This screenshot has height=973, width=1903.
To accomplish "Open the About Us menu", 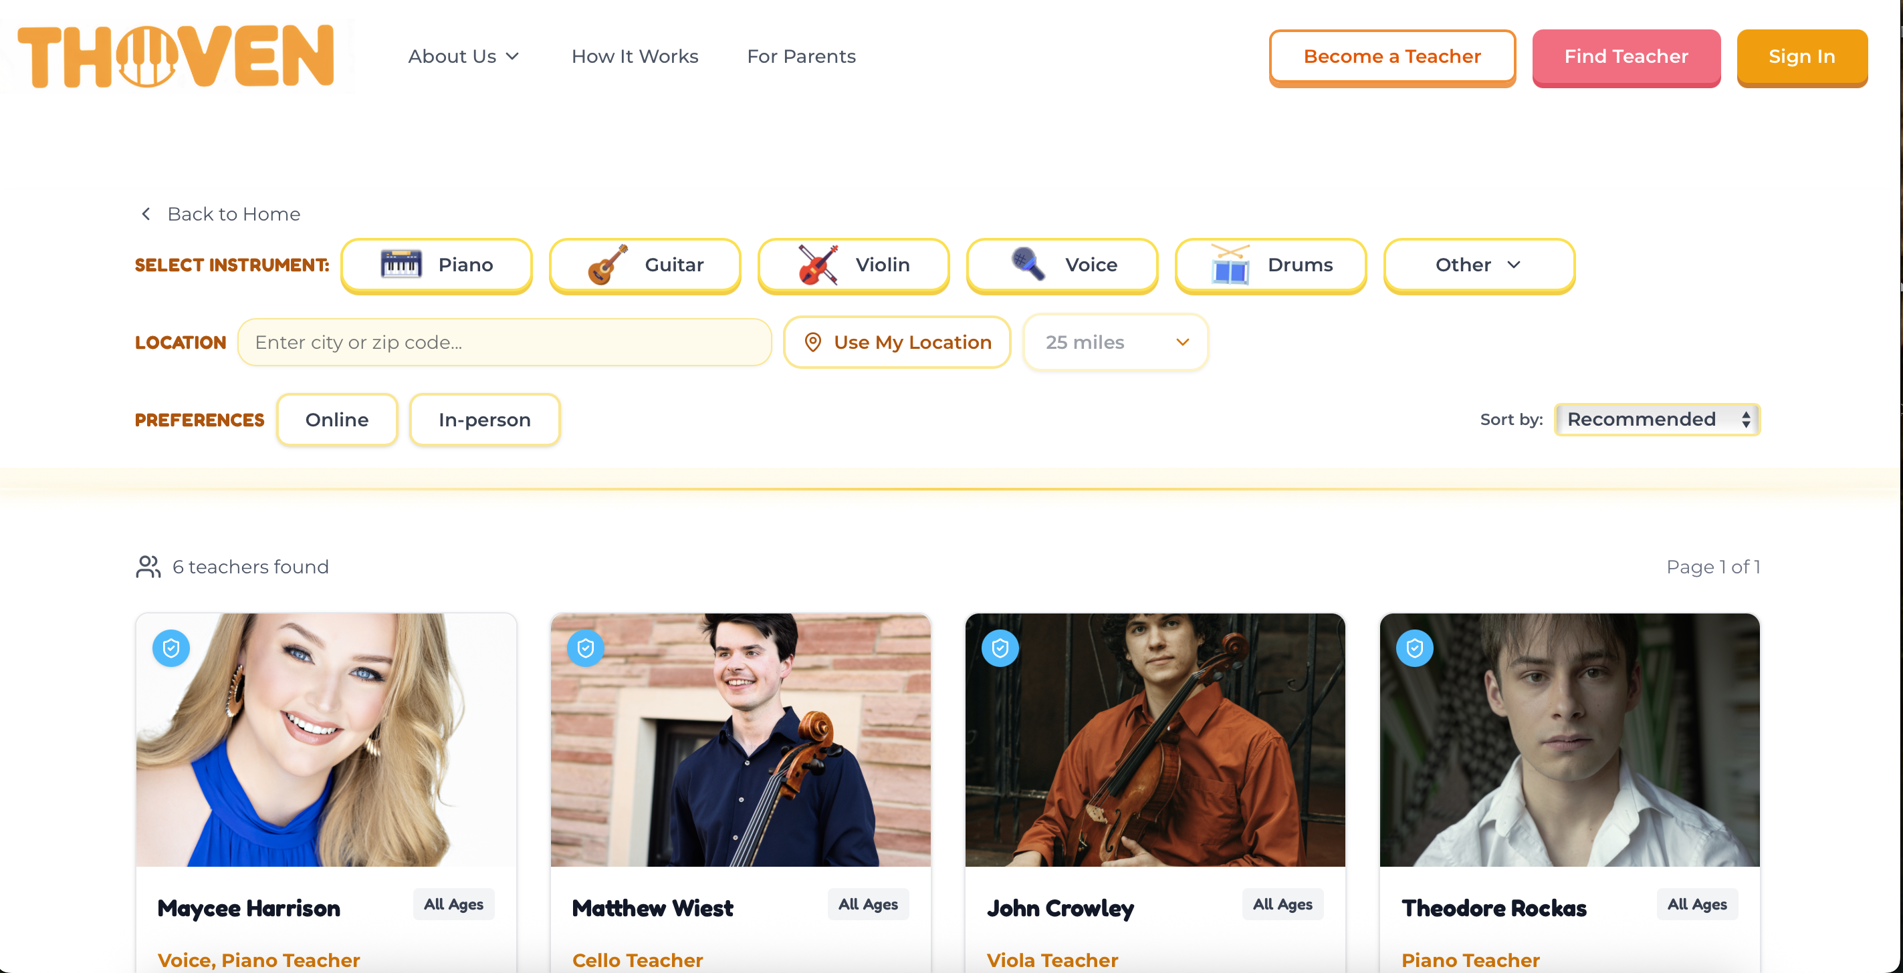I will pyautogui.click(x=463, y=57).
